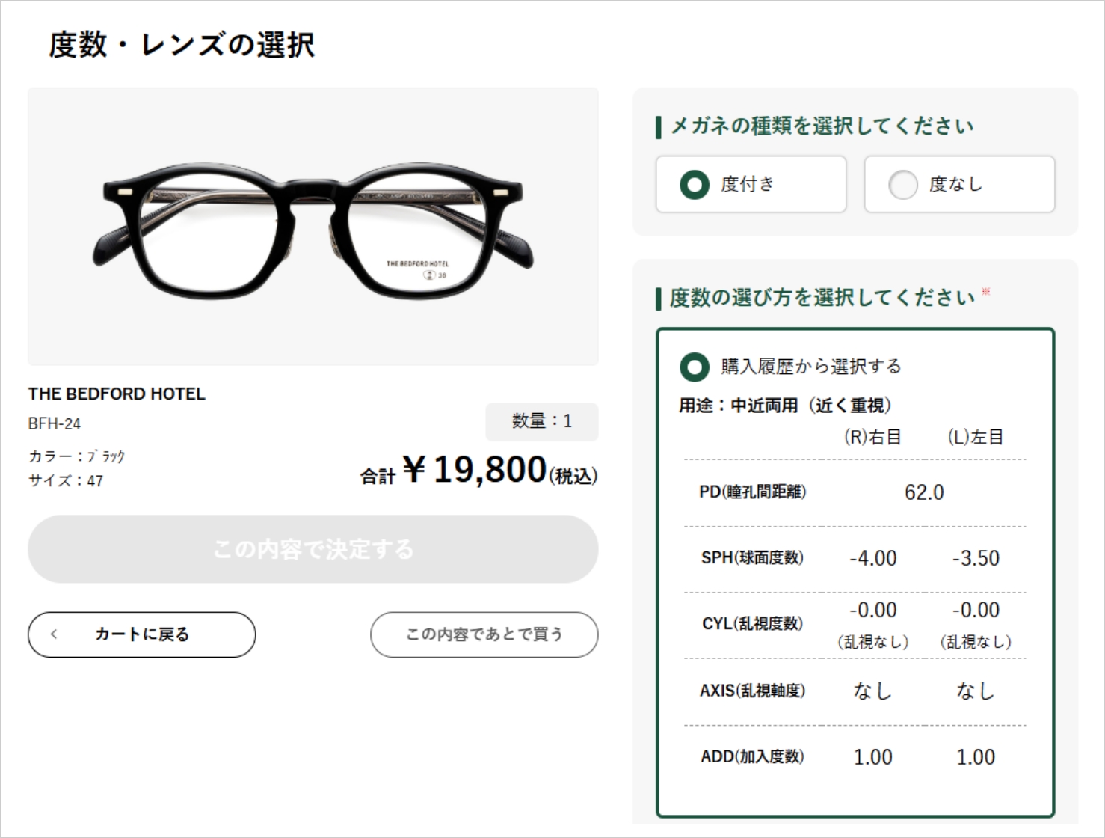Click the left-eye SPH value -3.50
The width and height of the screenshot is (1105, 838).
point(976,558)
